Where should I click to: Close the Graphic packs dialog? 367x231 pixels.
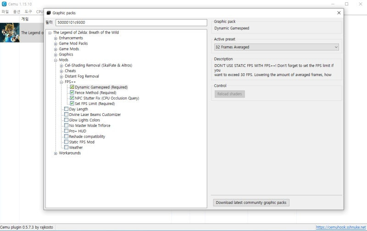[x=339, y=13]
